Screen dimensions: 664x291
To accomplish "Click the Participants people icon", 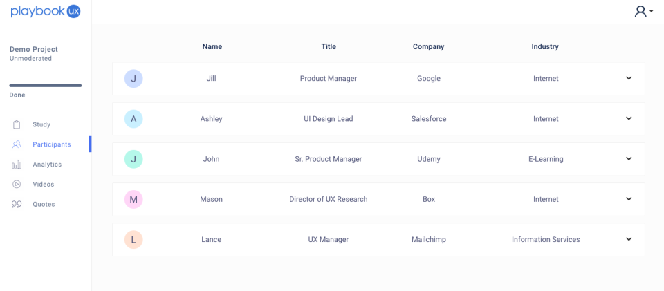I will (17, 144).
